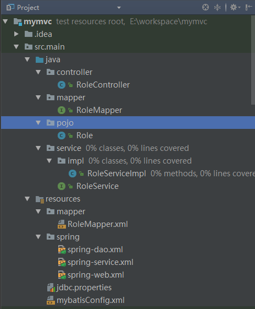Collapse the controller package
The width and height of the screenshot is (255, 309).
coord(38,72)
